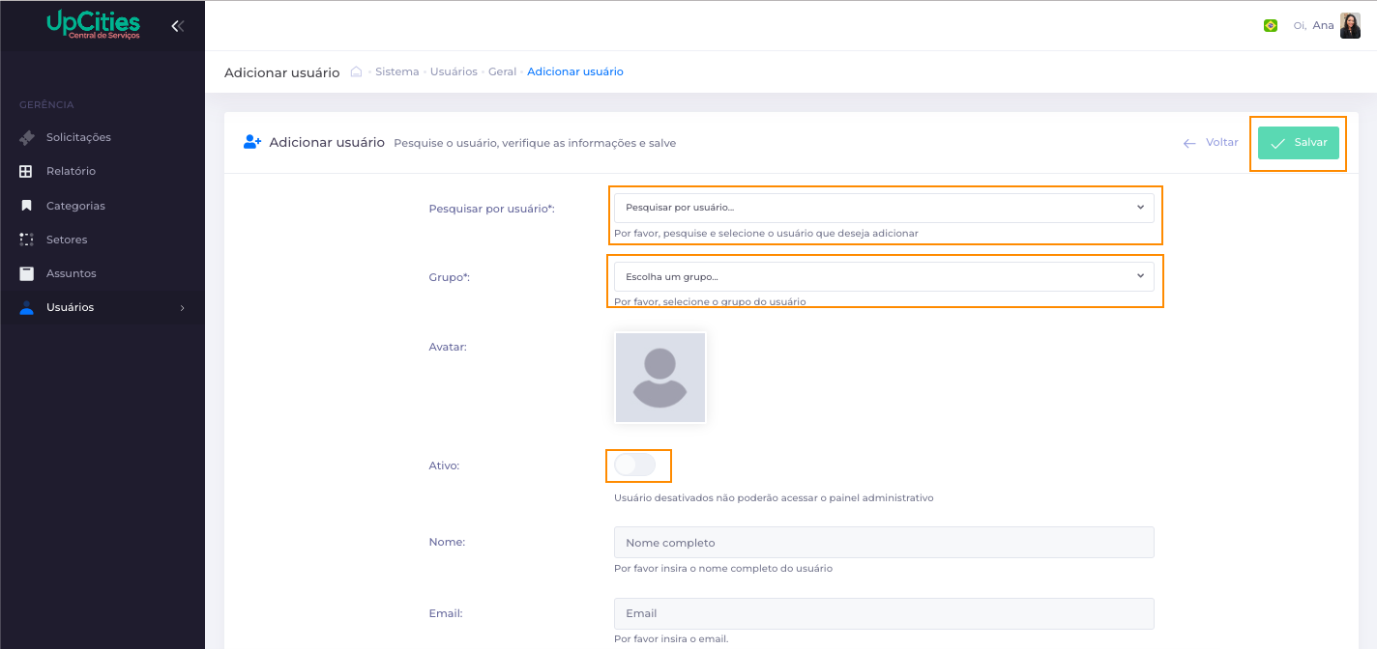1377x649 pixels.
Task: Open the Pesquisar por usuário dropdown
Action: pos(884,208)
